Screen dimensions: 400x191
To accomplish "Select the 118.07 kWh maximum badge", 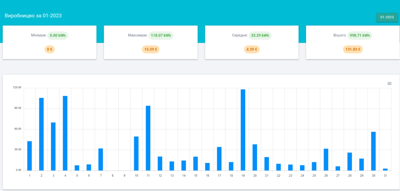I will click(x=161, y=36).
